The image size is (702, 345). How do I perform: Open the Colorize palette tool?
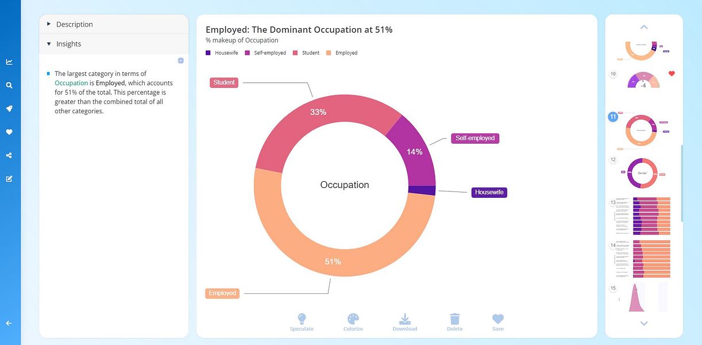coord(353,321)
